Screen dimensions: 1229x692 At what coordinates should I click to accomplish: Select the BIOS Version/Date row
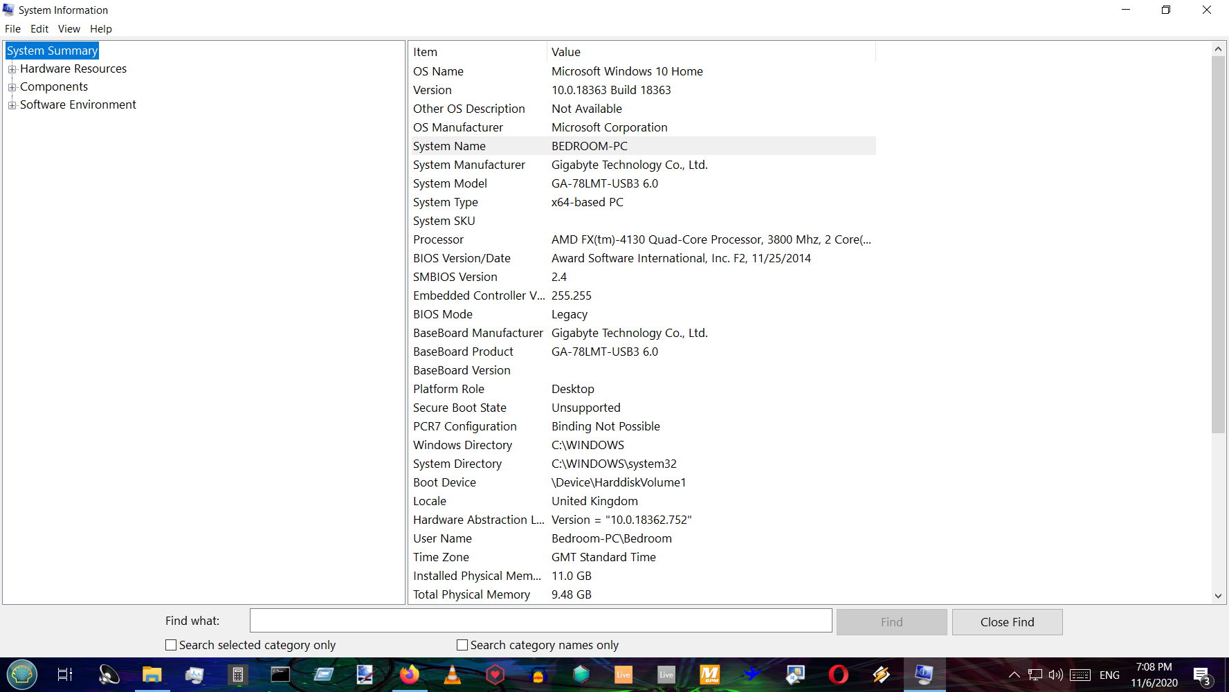tap(642, 258)
